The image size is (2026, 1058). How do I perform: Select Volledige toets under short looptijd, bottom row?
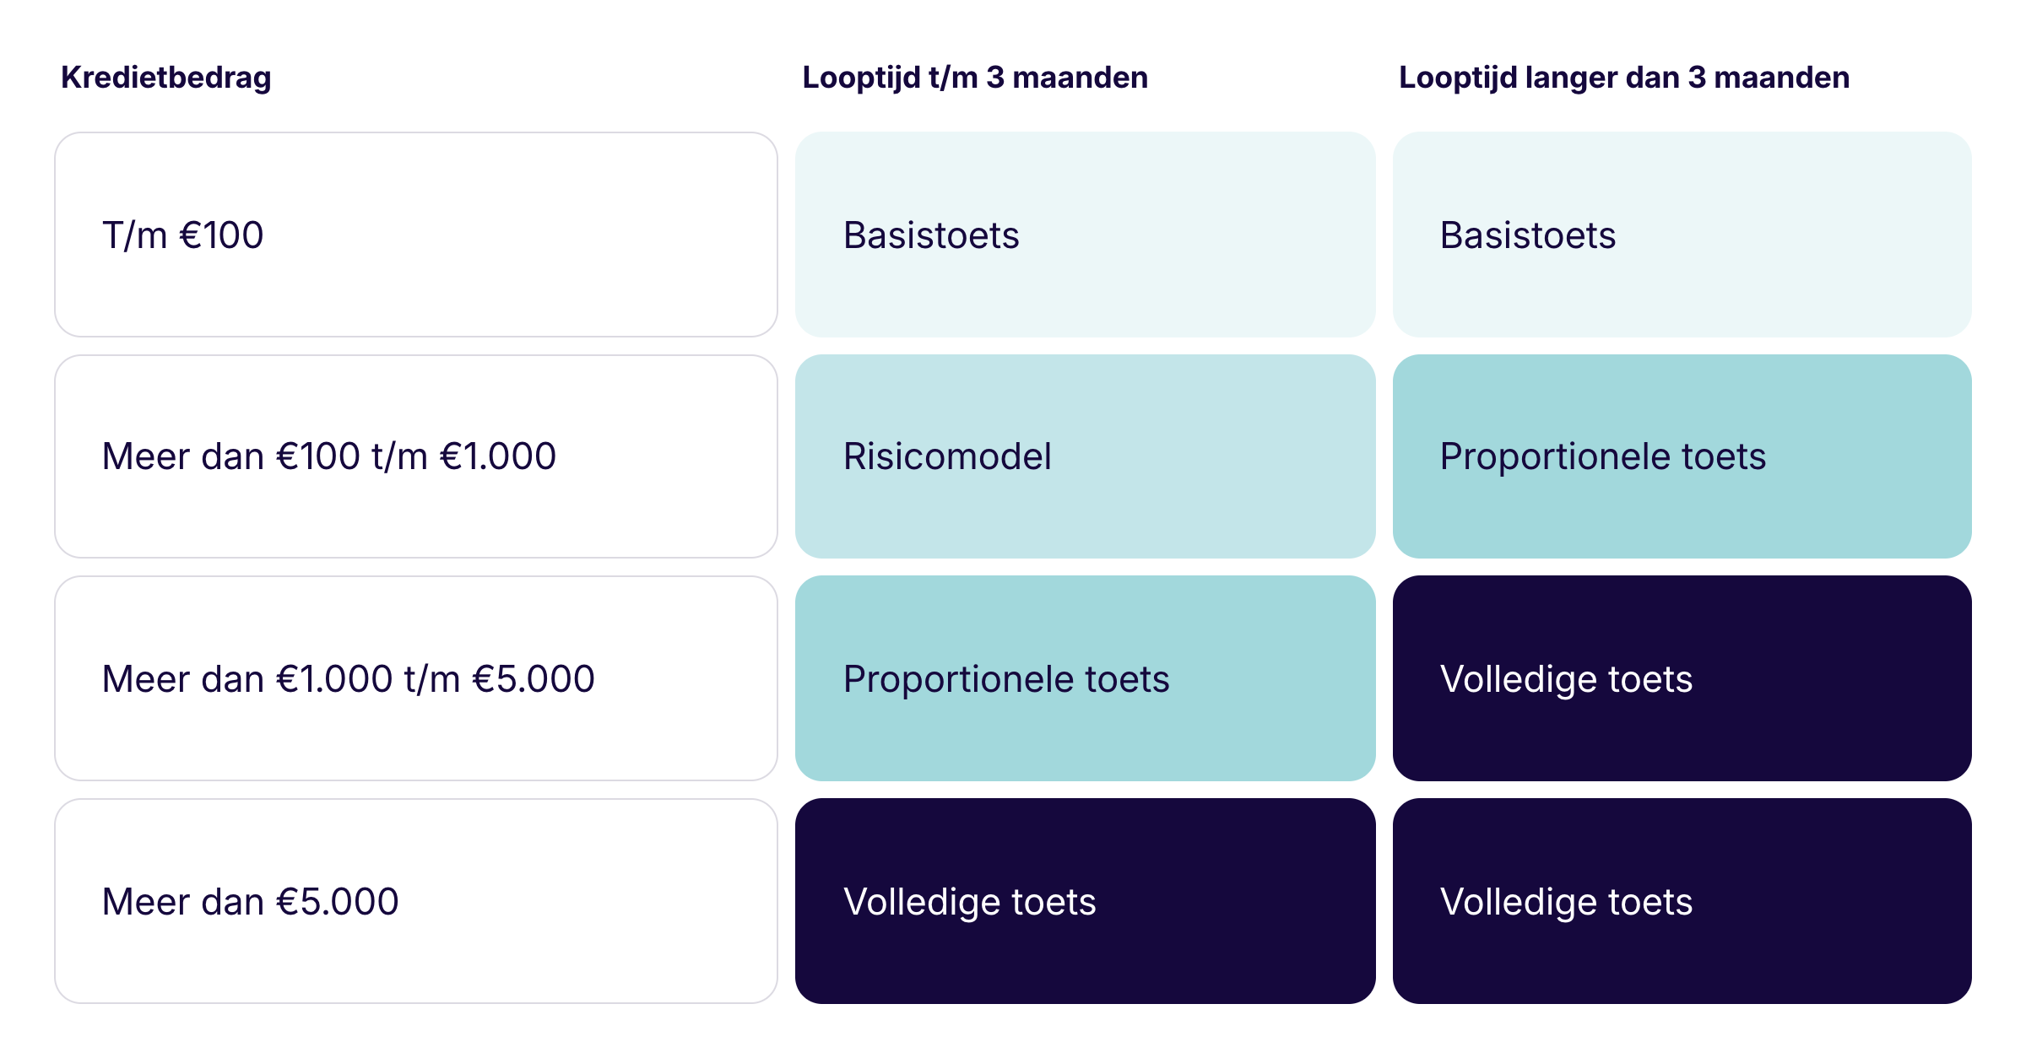click(x=1086, y=901)
